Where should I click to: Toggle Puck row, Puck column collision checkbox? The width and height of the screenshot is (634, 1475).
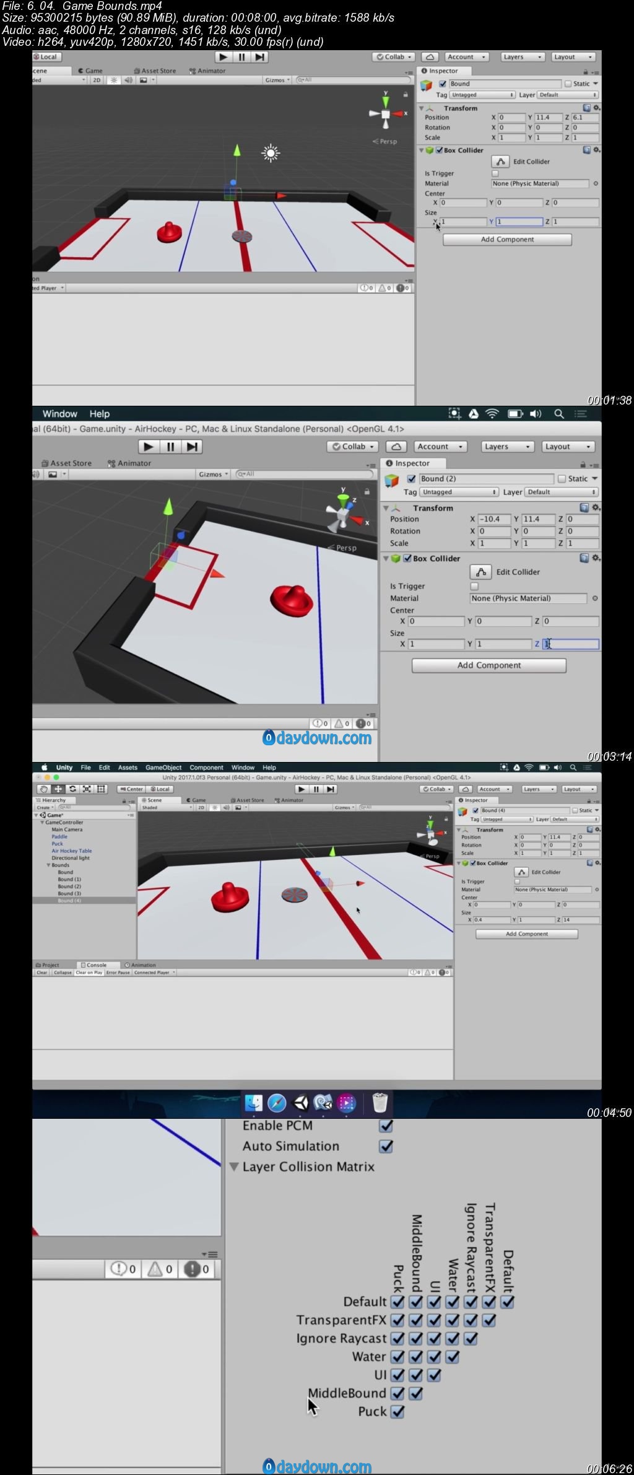(397, 1412)
